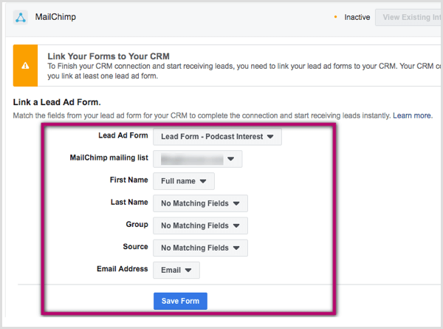Click the First Name field label

pyautogui.click(x=128, y=180)
